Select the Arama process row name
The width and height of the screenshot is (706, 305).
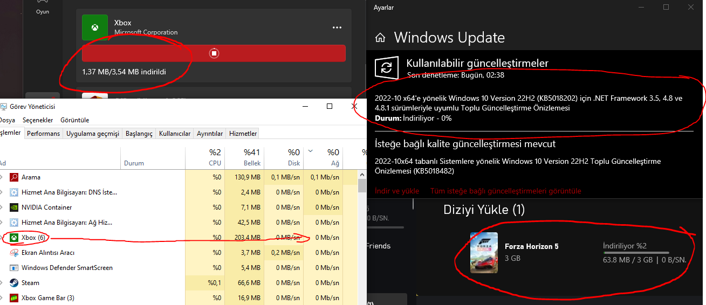tap(31, 177)
